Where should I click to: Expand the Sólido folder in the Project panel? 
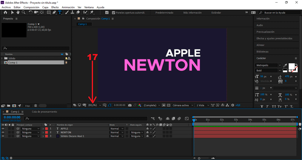point(2,58)
